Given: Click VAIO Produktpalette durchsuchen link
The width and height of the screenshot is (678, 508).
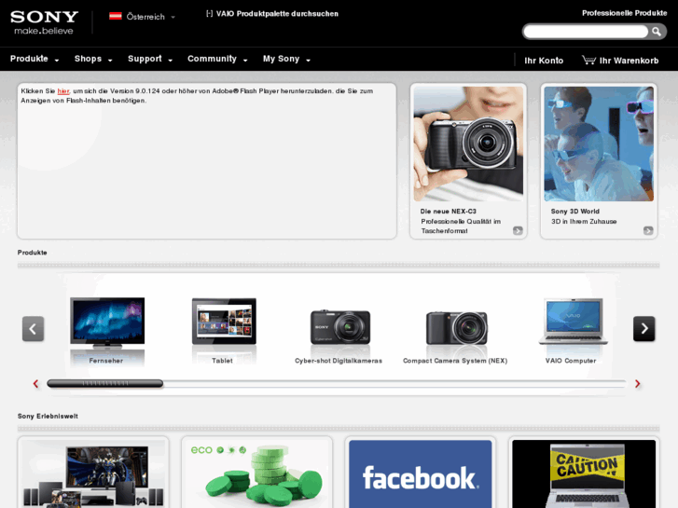Looking at the screenshot, I should pos(277,13).
